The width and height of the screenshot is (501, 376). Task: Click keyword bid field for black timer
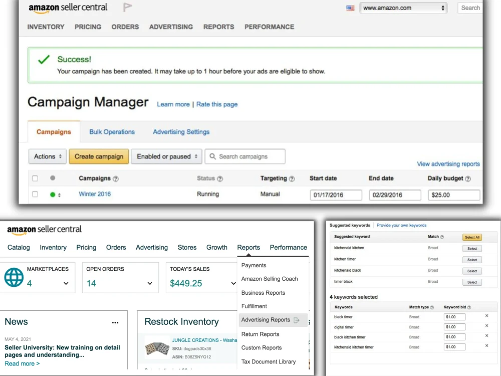click(x=454, y=317)
